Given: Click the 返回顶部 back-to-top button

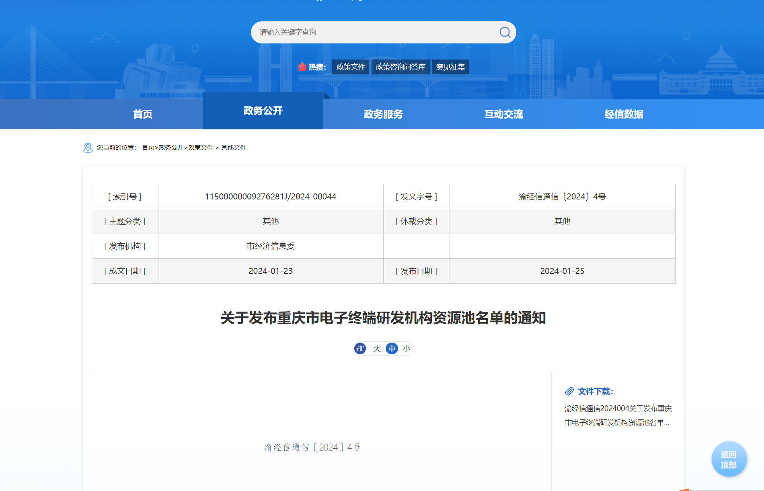Looking at the screenshot, I should [x=729, y=459].
